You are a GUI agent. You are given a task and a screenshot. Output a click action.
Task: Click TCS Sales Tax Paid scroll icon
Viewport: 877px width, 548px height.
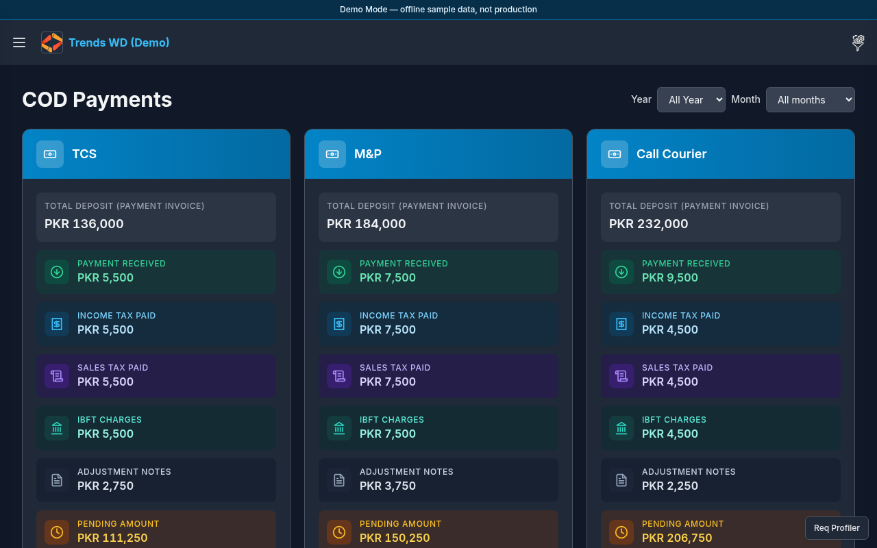57,376
